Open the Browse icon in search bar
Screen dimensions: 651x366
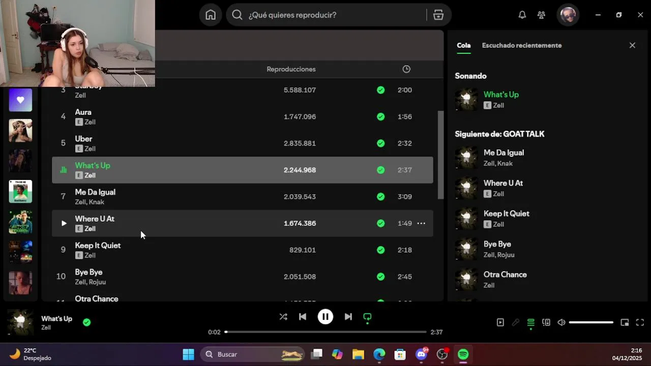coord(438,15)
